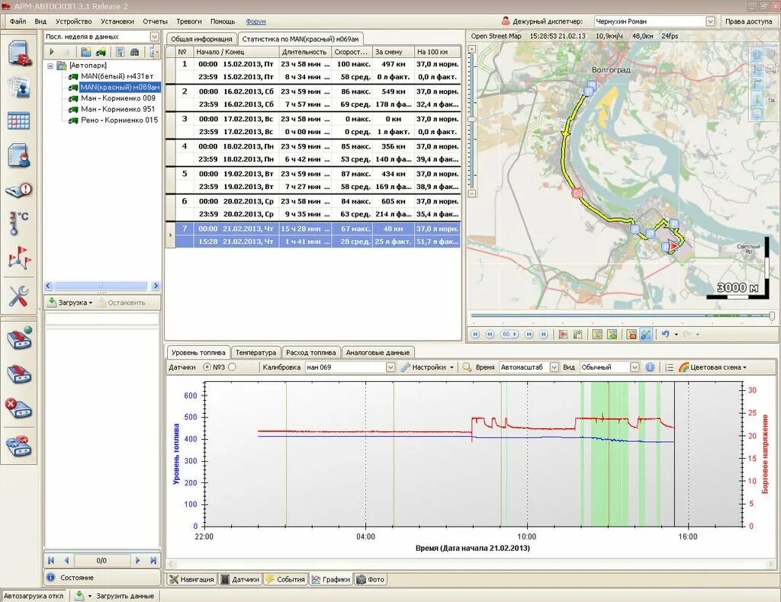Open the Форум link in the menu bar
The image size is (781, 602).
pos(255,21)
